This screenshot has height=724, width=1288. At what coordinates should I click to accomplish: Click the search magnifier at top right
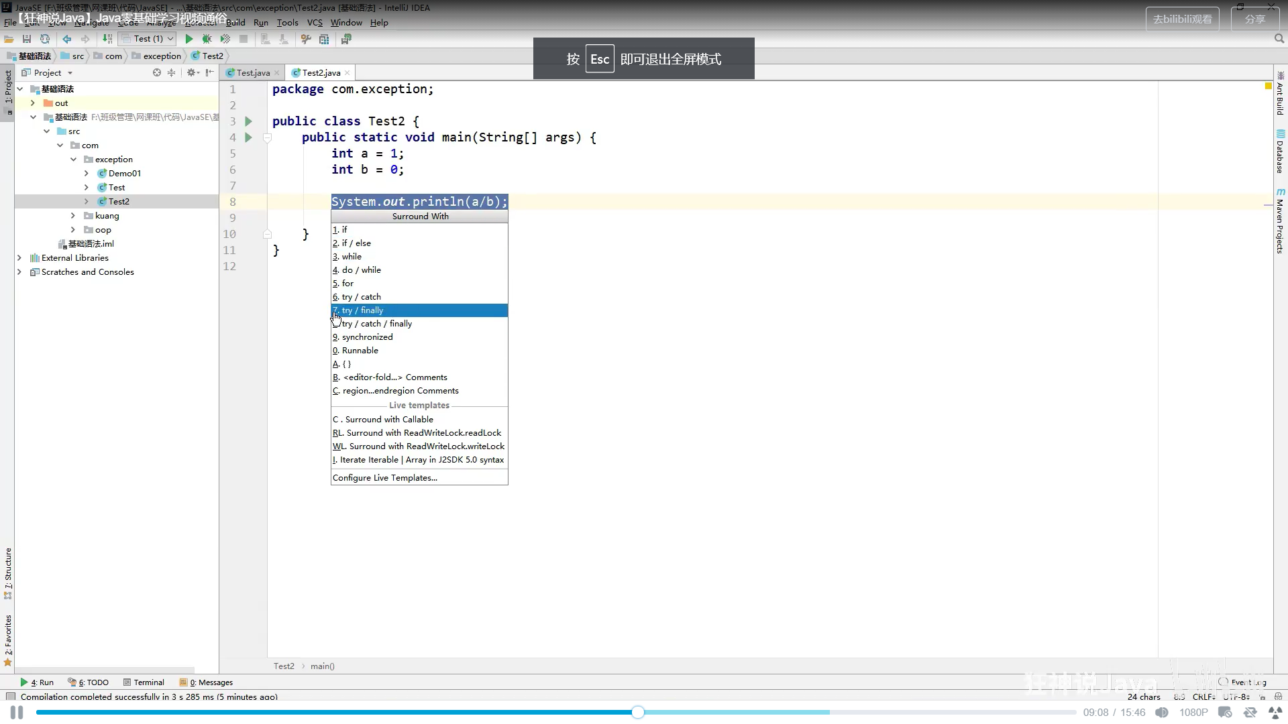tap(1279, 39)
